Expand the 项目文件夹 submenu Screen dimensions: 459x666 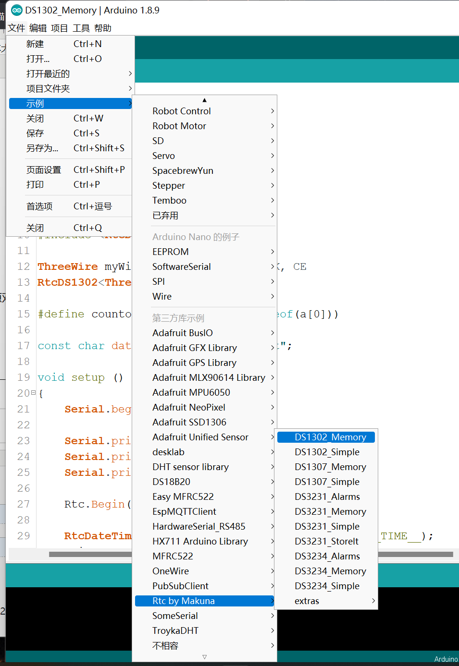(x=70, y=88)
